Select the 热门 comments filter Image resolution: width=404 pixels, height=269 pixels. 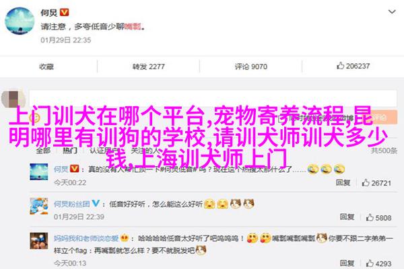click(x=70, y=150)
